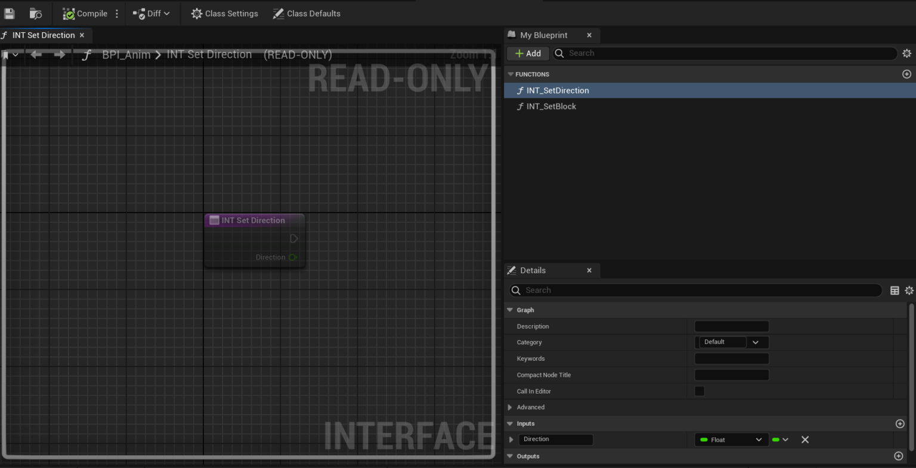This screenshot has width=916, height=468.
Task: Delete the Direction input with the X button
Action: pos(804,439)
